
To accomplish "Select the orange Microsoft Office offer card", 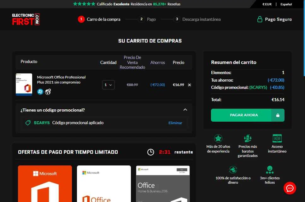I will 45,184.
